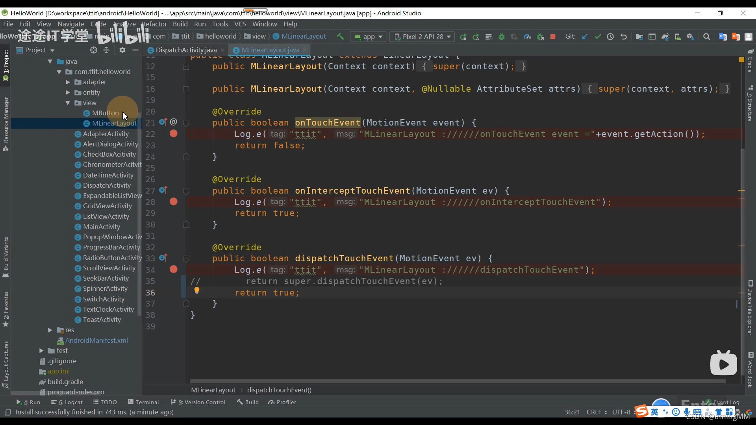Click the Debug app bug icon

(502, 37)
